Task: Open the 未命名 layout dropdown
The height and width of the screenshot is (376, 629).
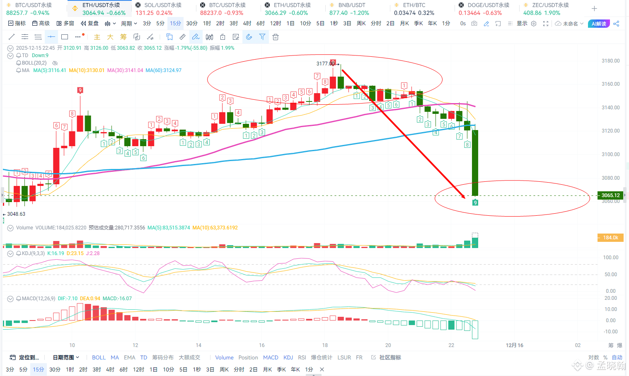Action: (569, 24)
